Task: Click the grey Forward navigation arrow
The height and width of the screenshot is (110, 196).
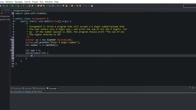Action: [x=86, y=6]
